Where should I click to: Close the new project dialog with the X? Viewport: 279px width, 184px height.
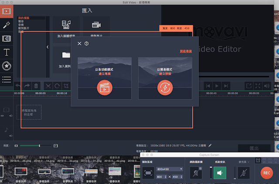[79, 43]
